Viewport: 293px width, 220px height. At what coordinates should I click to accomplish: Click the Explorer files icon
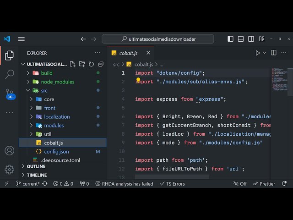(x=9, y=55)
